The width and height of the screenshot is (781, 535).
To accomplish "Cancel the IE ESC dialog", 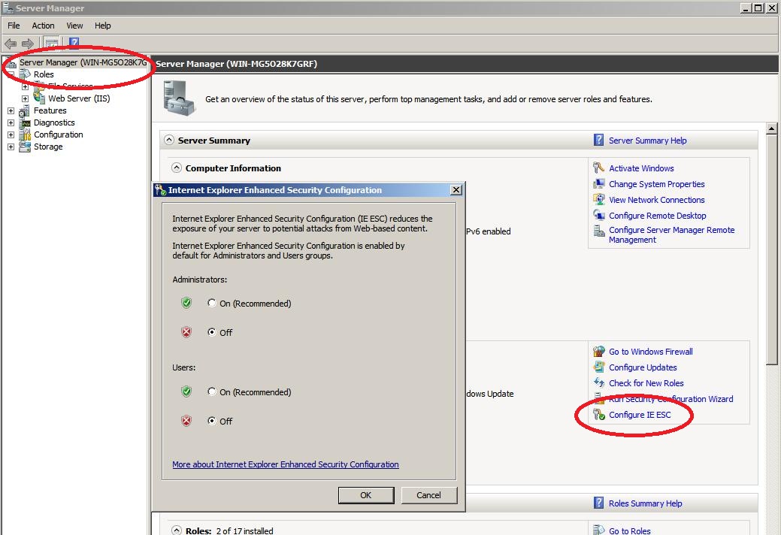I will point(429,495).
